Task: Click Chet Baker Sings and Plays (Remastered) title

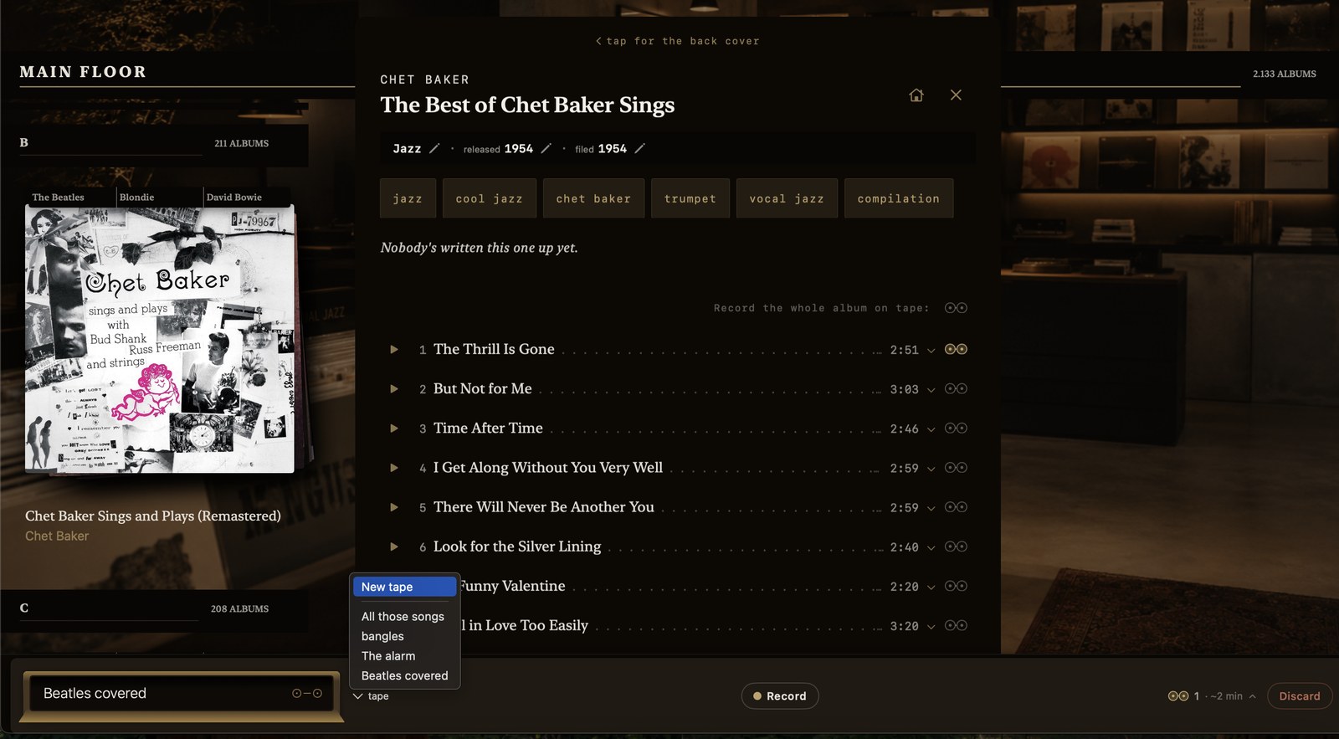Action: point(153,516)
